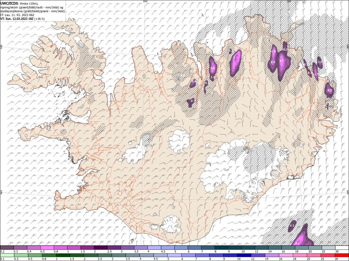Click the pink snow swatch between 0.5 and 0.8
This screenshot has height=261, width=349.
[x=47, y=248]
